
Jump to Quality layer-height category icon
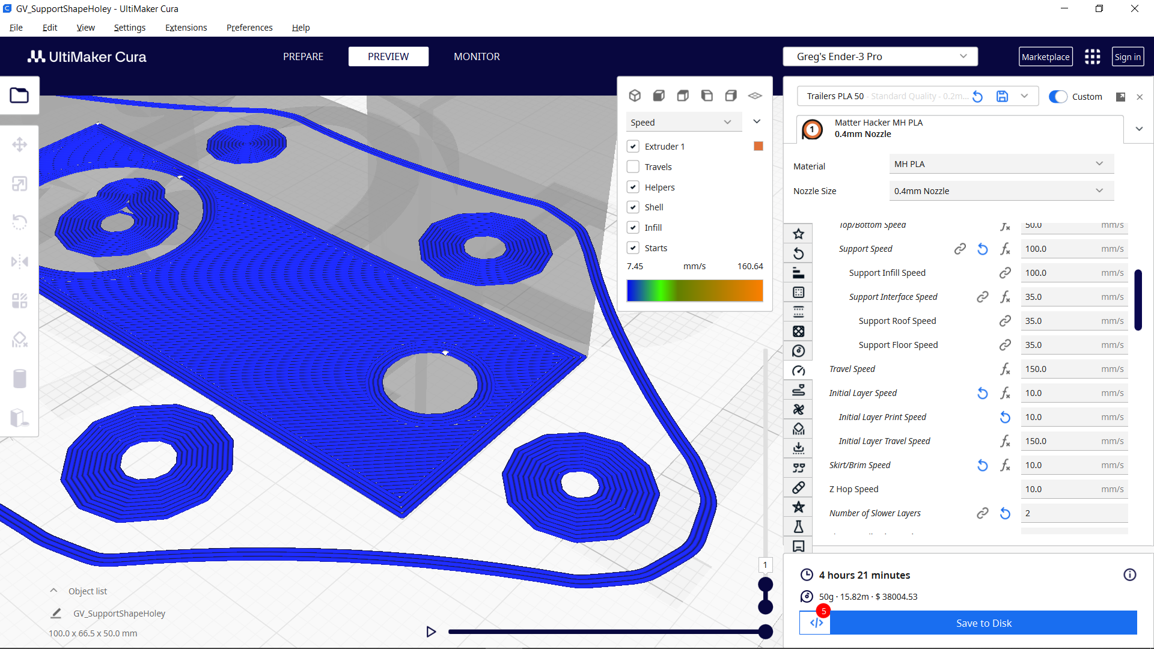(x=798, y=273)
